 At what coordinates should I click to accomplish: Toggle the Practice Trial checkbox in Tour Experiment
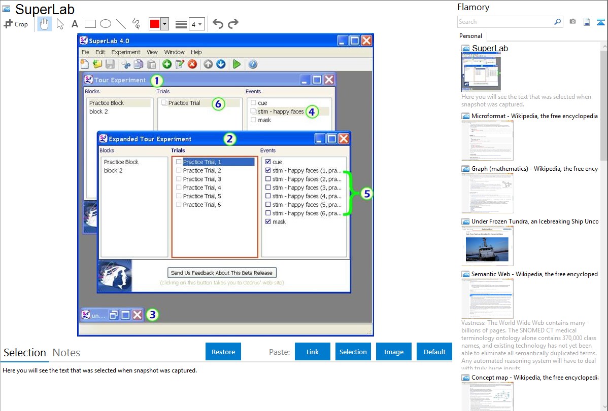[164, 103]
